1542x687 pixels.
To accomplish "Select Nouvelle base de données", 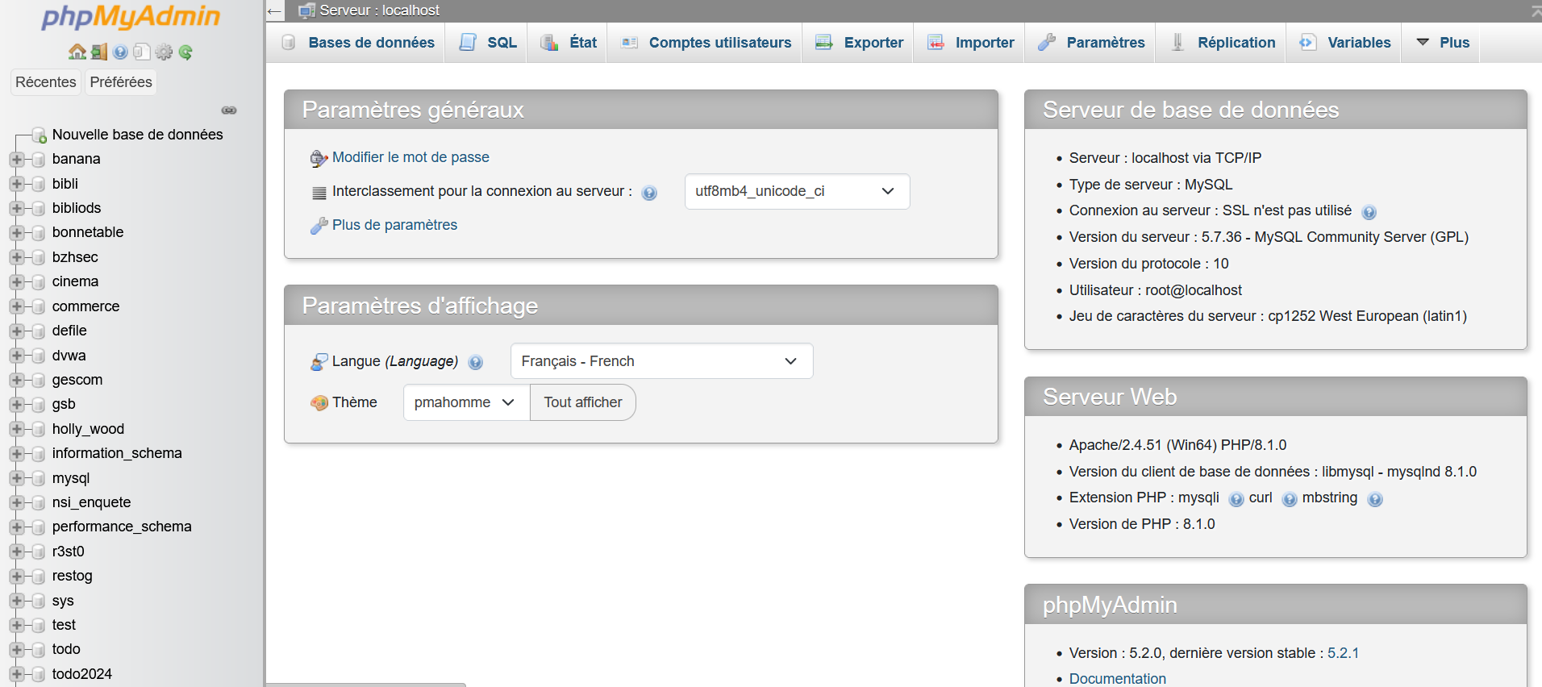I will 138,135.
